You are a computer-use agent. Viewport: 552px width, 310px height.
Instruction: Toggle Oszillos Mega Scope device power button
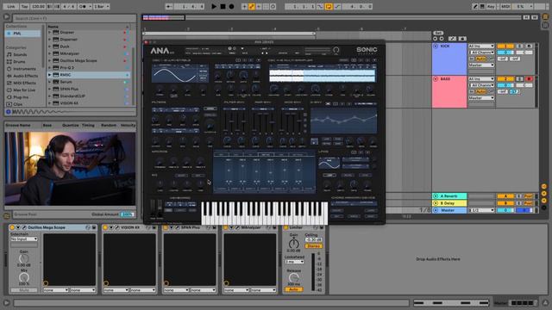(12, 227)
